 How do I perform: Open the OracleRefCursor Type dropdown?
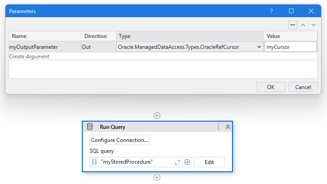pyautogui.click(x=259, y=47)
